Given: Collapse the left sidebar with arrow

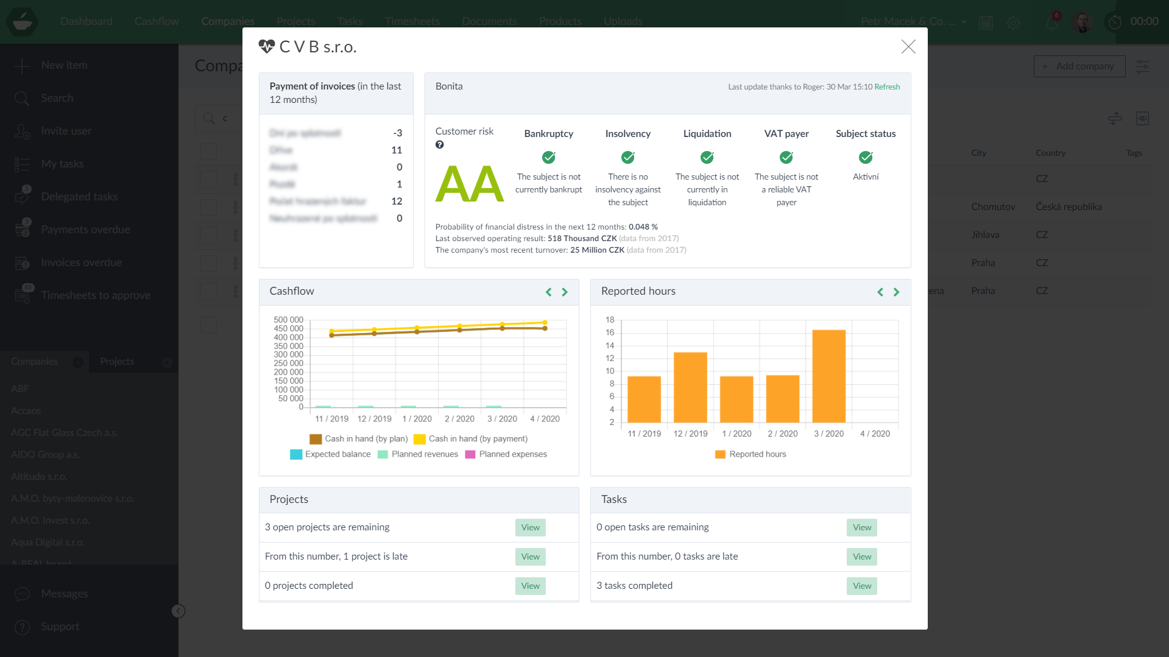Looking at the screenshot, I should click(178, 611).
